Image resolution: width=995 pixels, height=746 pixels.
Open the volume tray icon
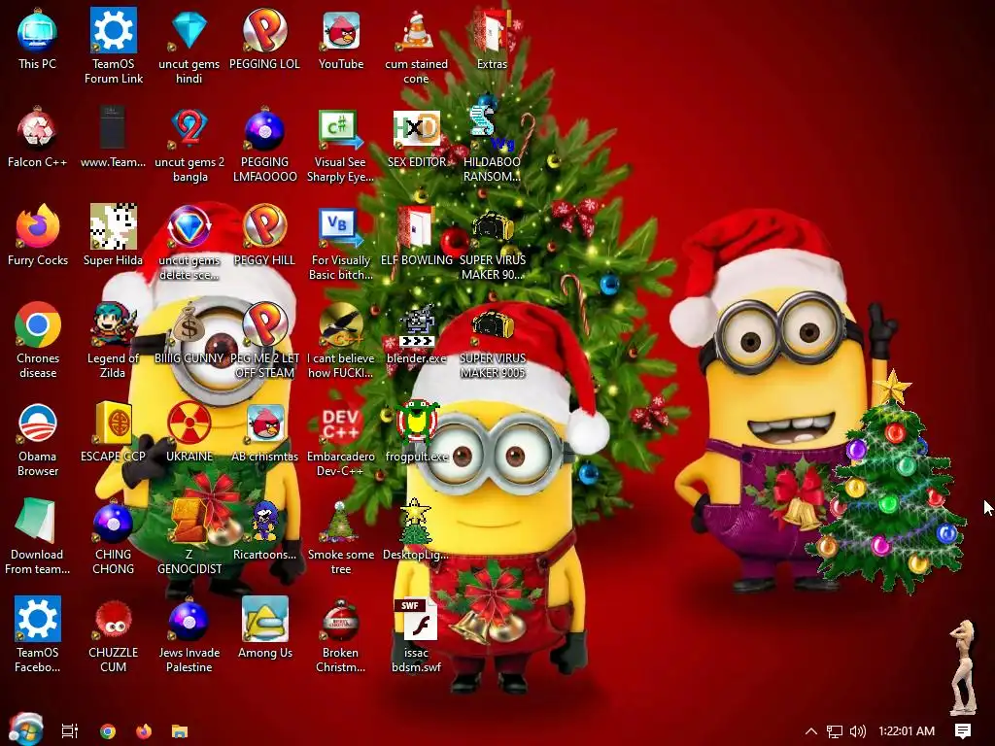click(857, 731)
